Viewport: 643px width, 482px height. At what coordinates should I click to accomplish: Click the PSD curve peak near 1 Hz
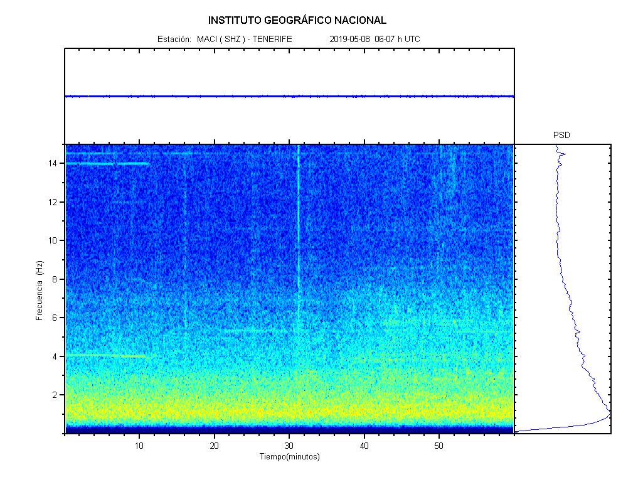pos(607,414)
